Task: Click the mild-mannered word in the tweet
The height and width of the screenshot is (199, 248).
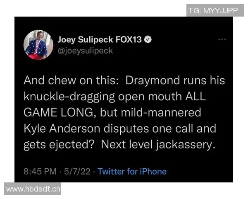Action: click(x=161, y=112)
